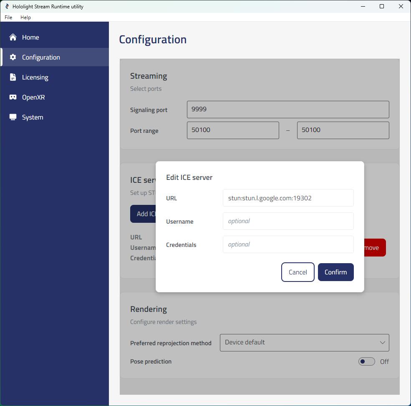The image size is (411, 406).
Task: Click the 'Select ports' subtitle
Action: pyautogui.click(x=146, y=89)
